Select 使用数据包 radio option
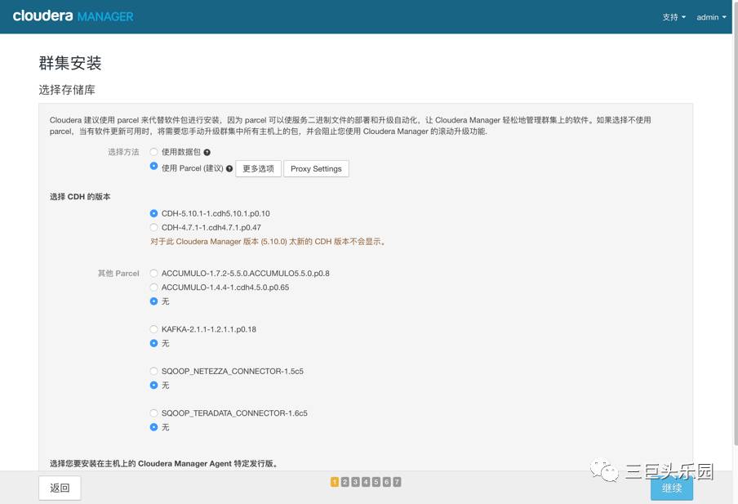Image resolution: width=738 pixels, height=504 pixels. (153, 152)
